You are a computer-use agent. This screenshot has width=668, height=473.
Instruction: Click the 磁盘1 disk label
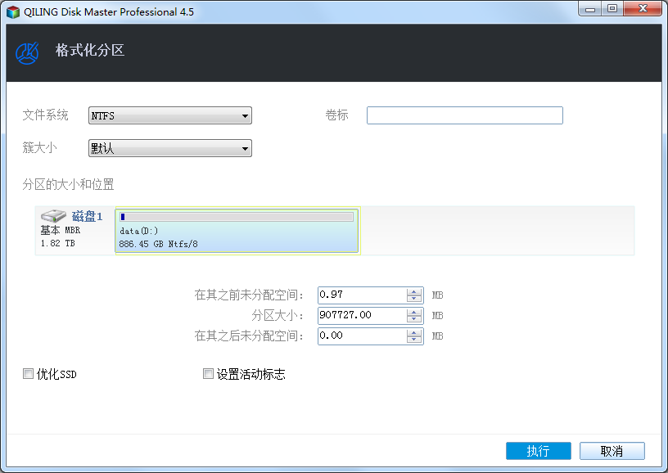click(x=87, y=216)
